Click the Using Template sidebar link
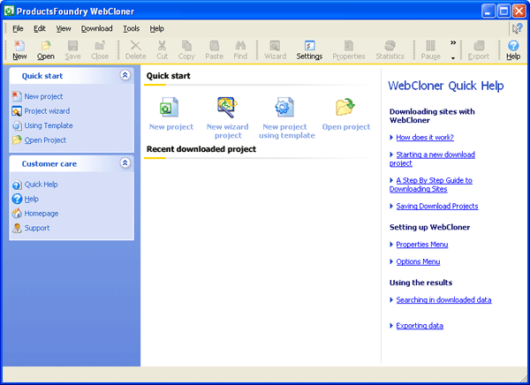 49,125
